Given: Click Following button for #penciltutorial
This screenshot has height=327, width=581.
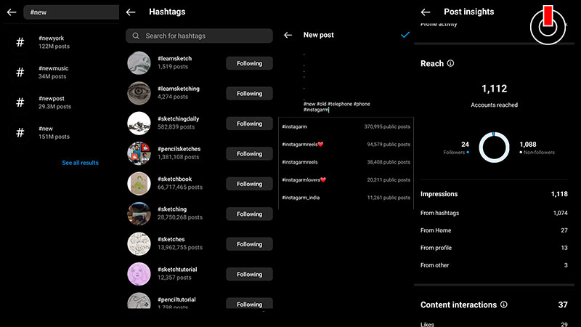Looking at the screenshot, I should click(249, 303).
